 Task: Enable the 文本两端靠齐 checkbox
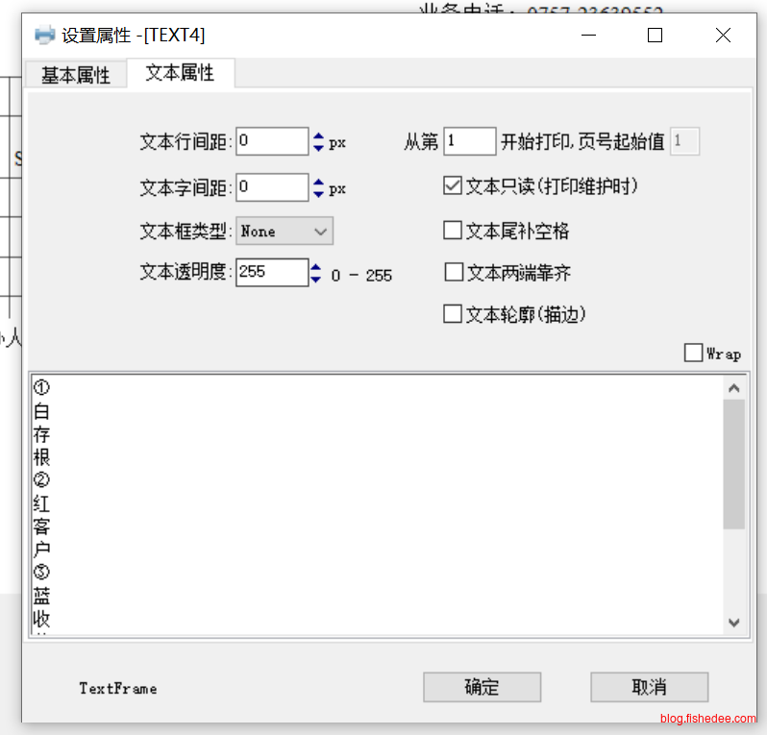point(454,273)
